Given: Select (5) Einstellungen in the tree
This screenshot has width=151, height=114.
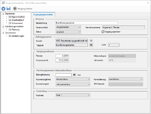Looking at the screenshot, I should [x=16, y=36].
